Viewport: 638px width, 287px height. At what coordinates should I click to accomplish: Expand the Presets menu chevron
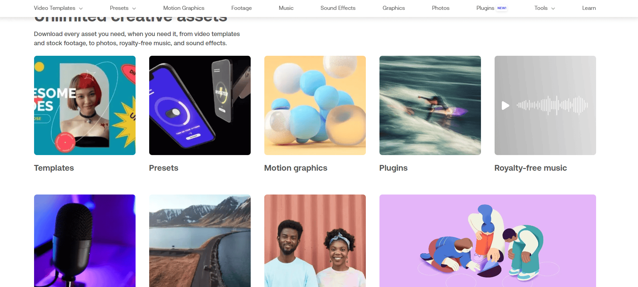click(134, 9)
